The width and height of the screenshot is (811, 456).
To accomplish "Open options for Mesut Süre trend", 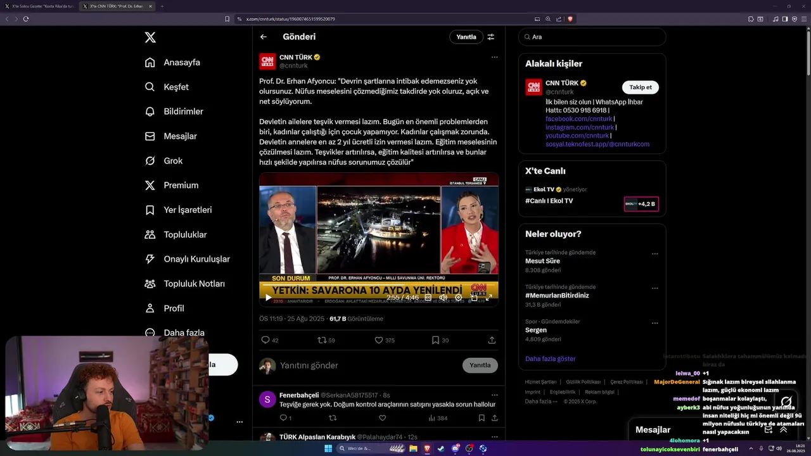I will pos(655,254).
